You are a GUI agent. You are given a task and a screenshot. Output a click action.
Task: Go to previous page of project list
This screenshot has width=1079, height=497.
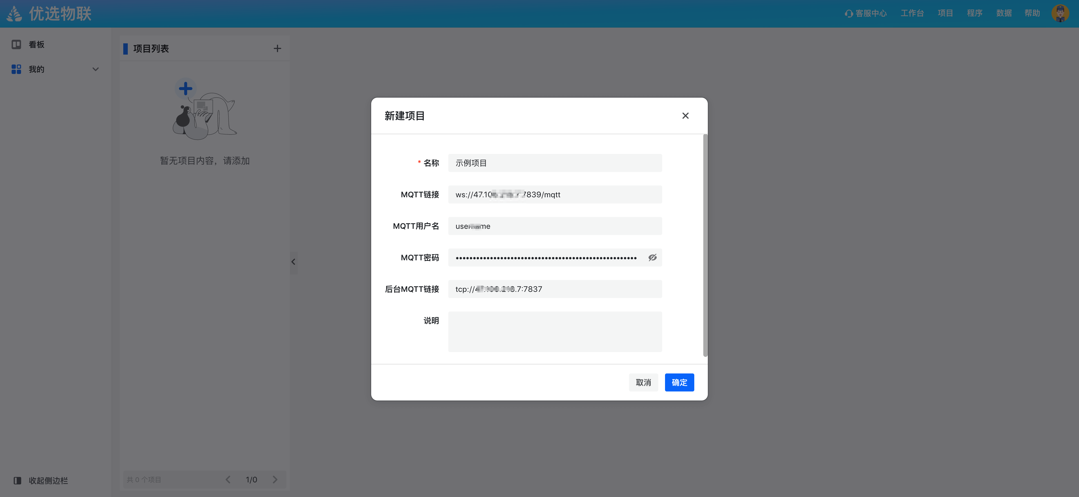tap(228, 480)
